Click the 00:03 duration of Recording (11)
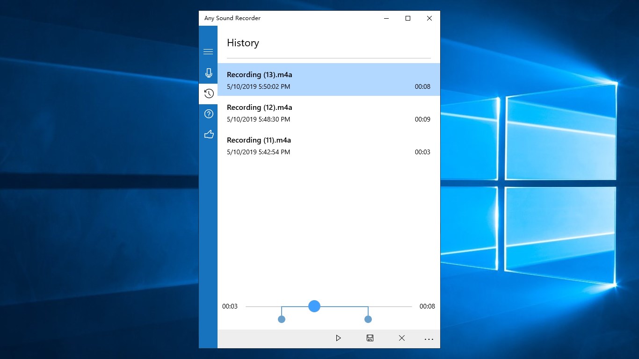The image size is (639, 359). [x=422, y=152]
